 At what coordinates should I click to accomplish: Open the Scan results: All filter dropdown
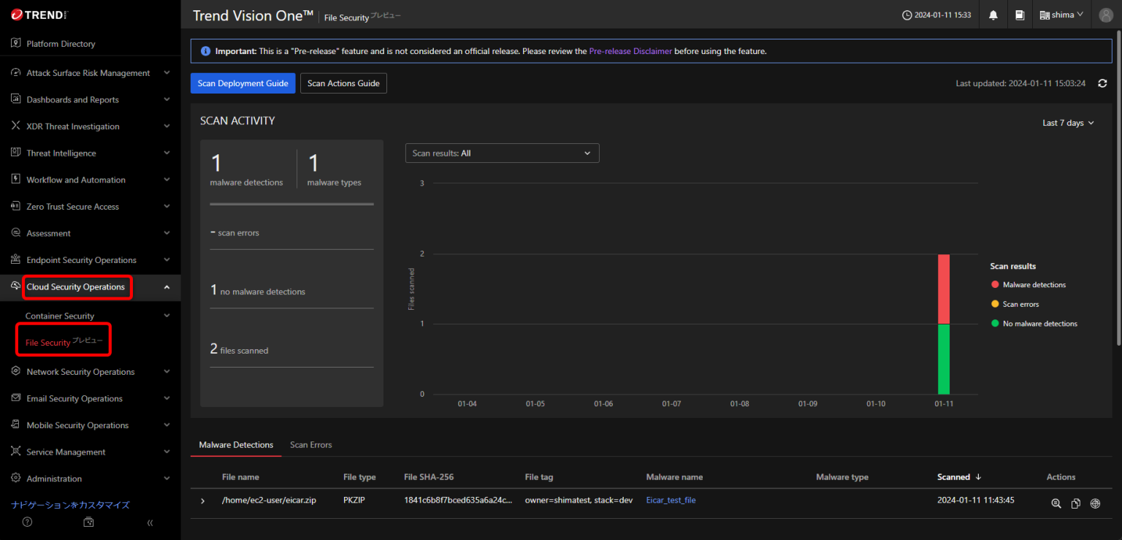coord(502,153)
